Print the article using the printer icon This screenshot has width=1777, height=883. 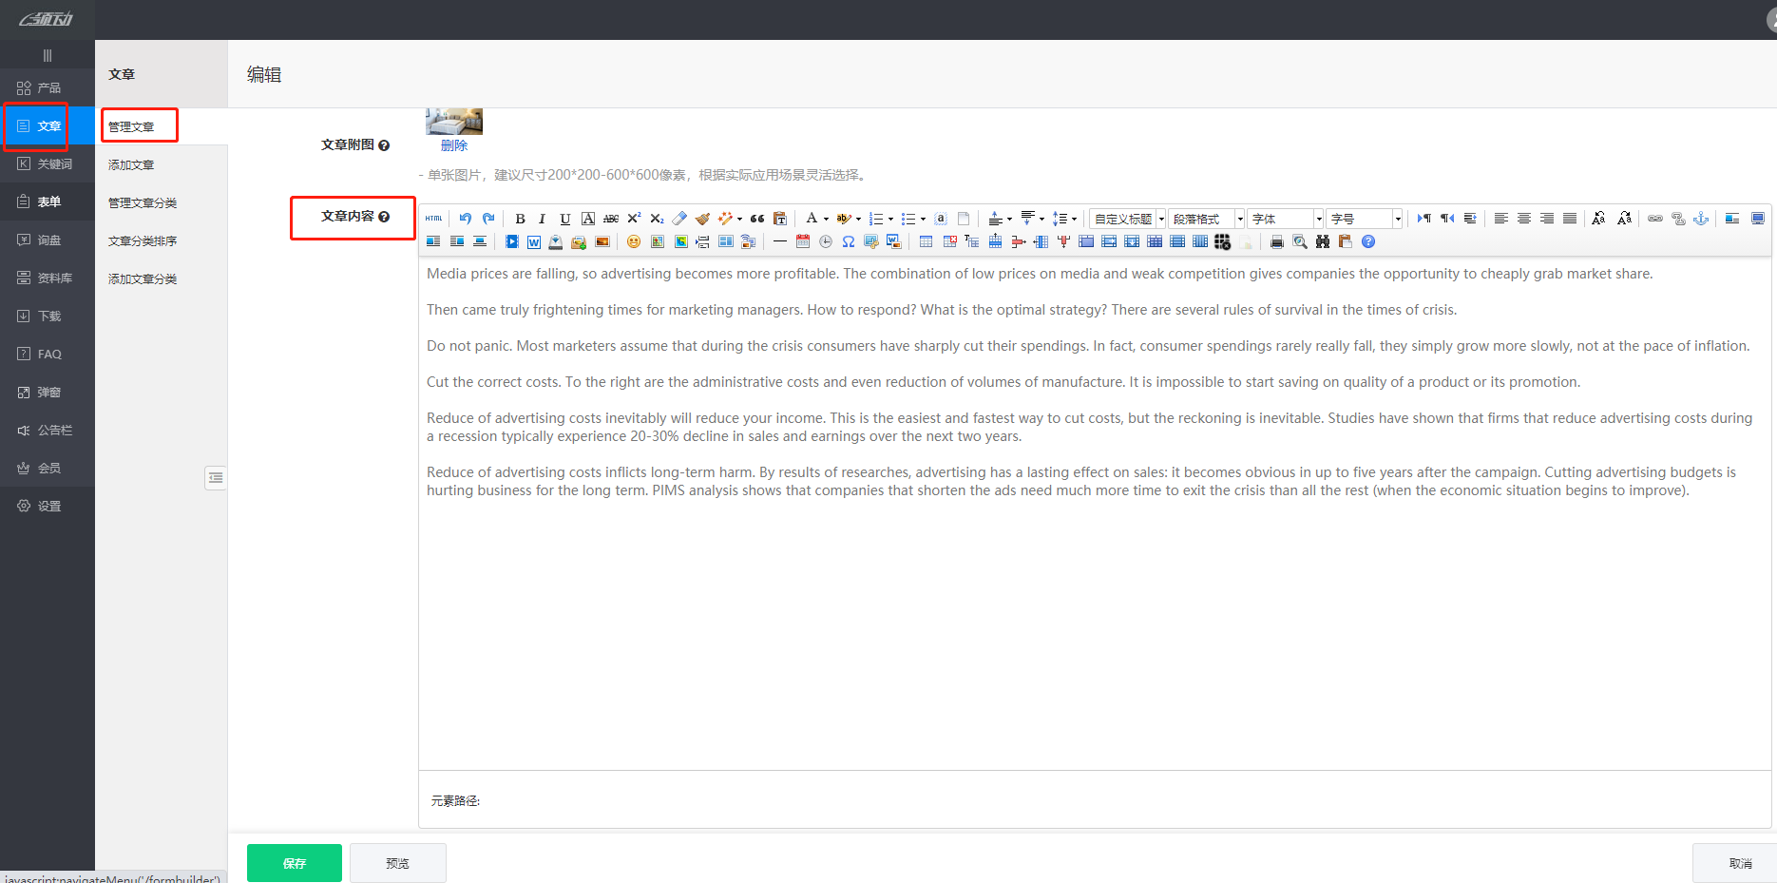(x=1277, y=242)
